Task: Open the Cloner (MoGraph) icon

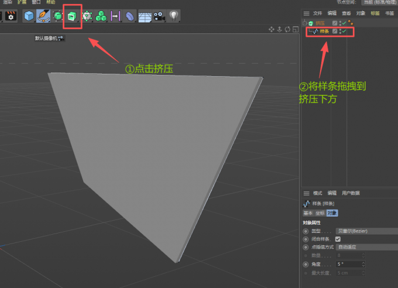Action: point(101,16)
